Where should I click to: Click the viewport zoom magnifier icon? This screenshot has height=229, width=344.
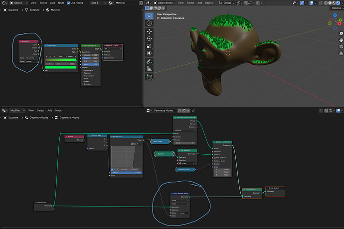coord(341,33)
